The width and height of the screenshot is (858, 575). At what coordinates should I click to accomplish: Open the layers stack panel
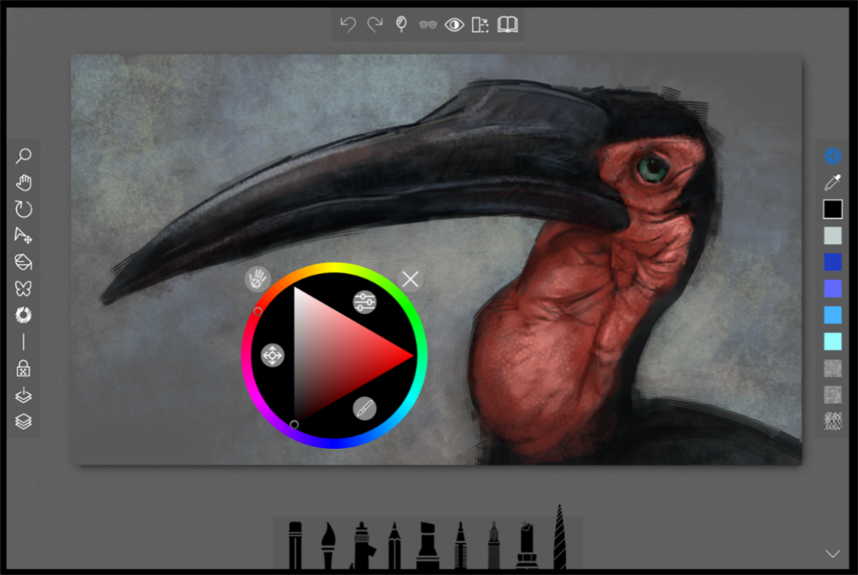point(23,421)
